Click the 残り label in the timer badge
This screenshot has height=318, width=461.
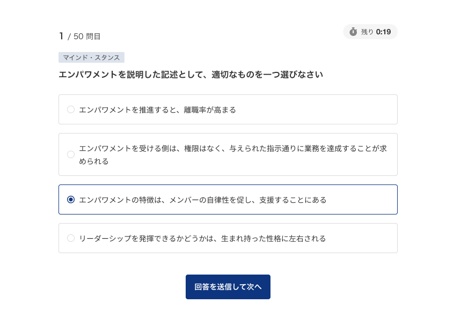click(x=367, y=32)
